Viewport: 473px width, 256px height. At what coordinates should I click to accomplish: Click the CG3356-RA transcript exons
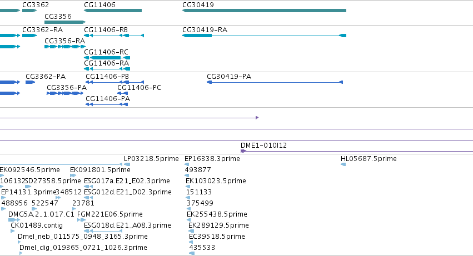pos(65,47)
